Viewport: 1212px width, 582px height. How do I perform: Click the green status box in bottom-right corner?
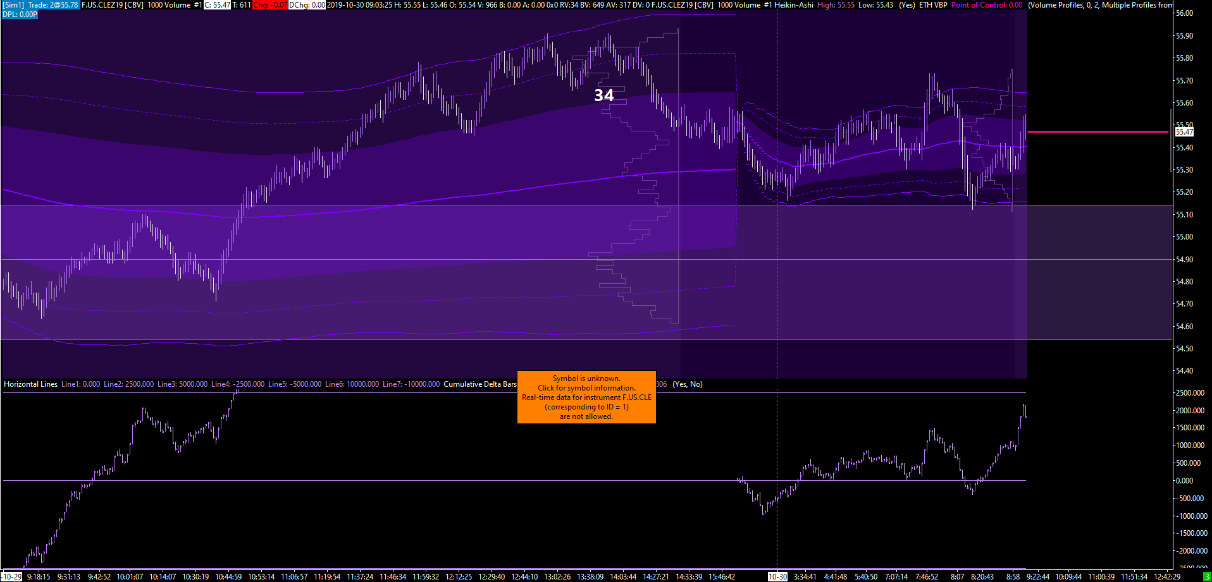[1206, 577]
